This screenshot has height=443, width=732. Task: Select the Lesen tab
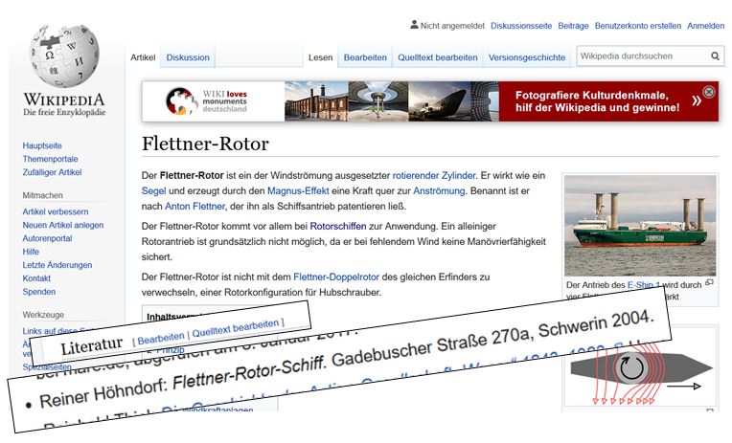(320, 57)
